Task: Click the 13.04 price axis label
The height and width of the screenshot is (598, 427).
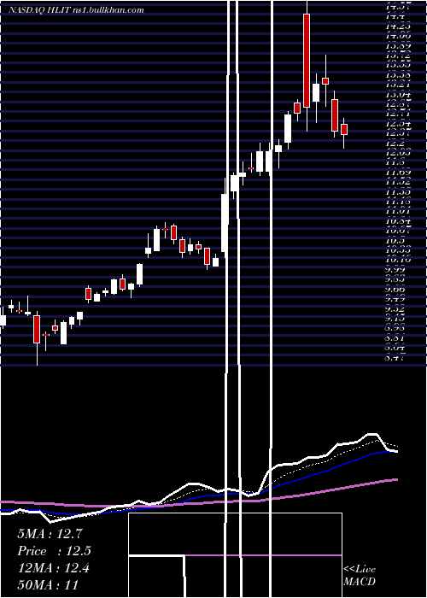Action: (x=398, y=95)
